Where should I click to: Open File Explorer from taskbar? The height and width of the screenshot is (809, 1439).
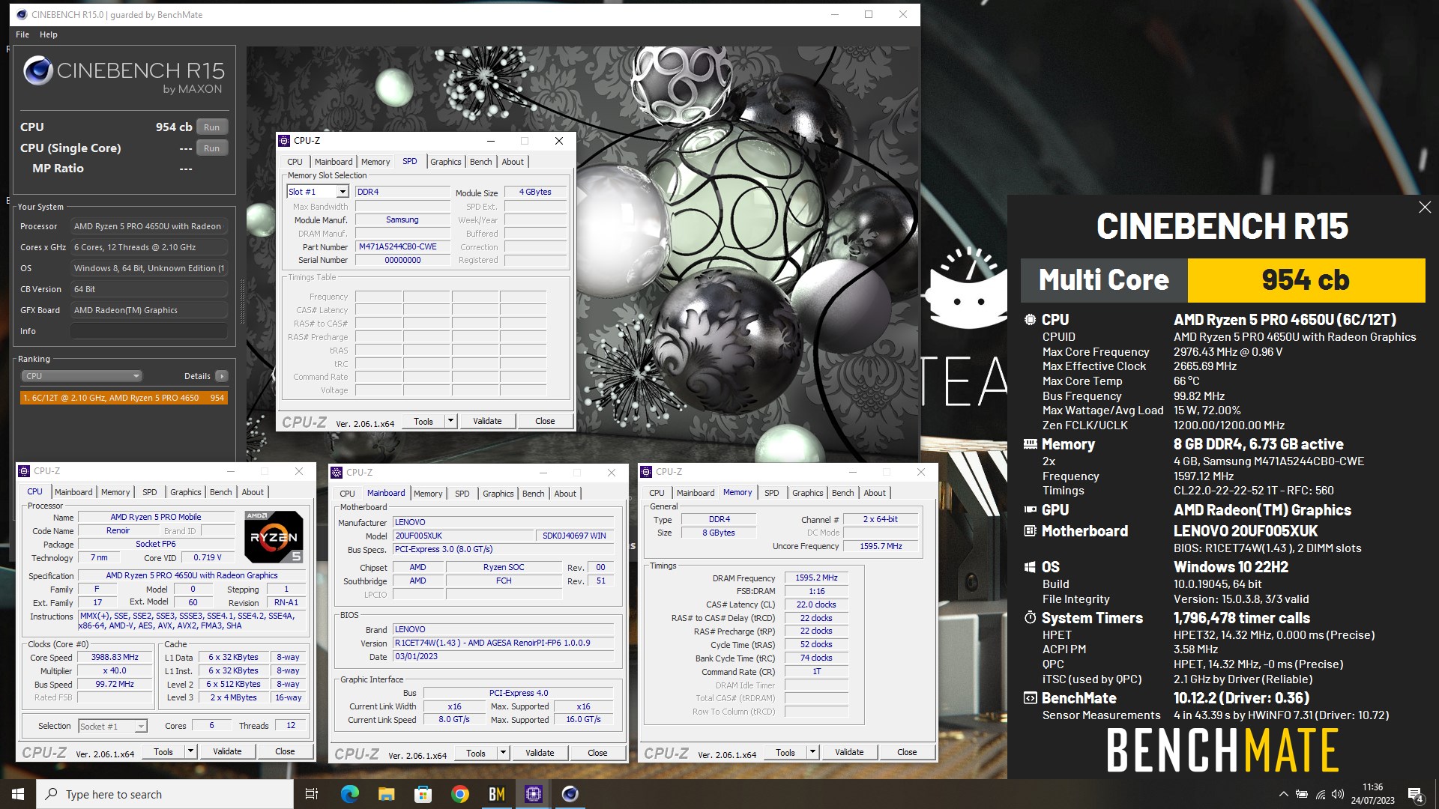pyautogui.click(x=386, y=794)
